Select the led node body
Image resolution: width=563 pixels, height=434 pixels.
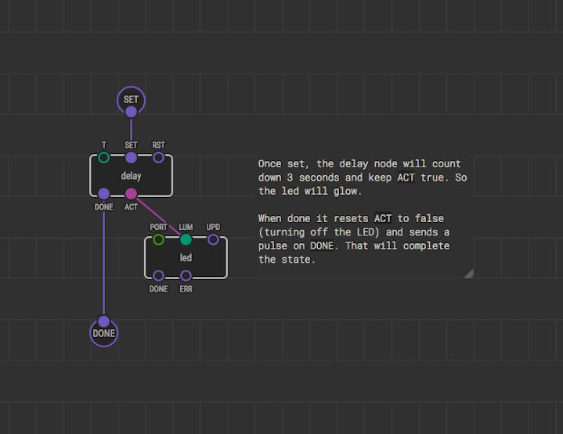click(x=186, y=257)
